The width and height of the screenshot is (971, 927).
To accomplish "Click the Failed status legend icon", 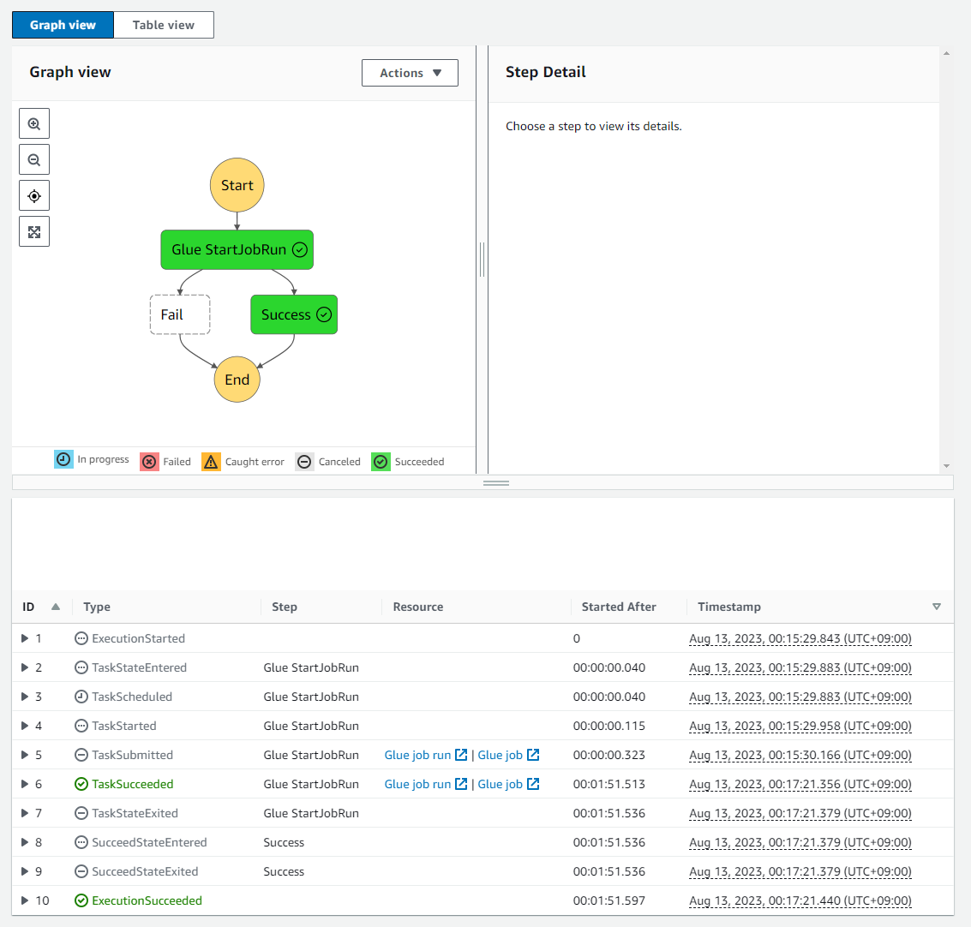I will 149,462.
